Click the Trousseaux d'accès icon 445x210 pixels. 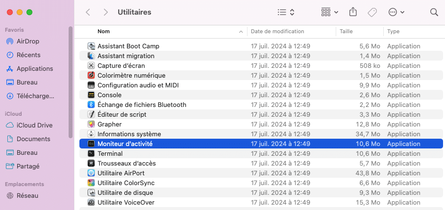point(91,163)
